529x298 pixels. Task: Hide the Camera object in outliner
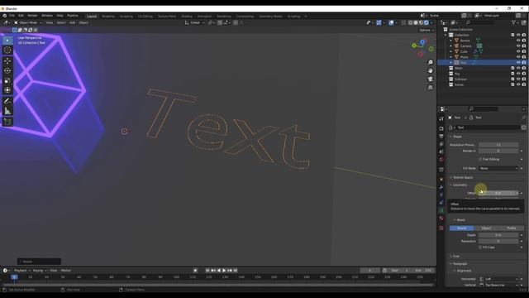coord(518,46)
